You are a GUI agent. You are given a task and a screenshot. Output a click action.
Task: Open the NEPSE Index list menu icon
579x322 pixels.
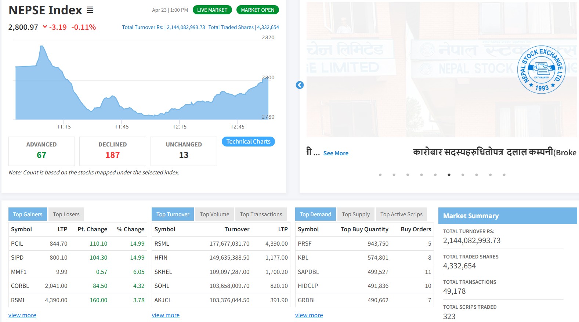click(90, 10)
